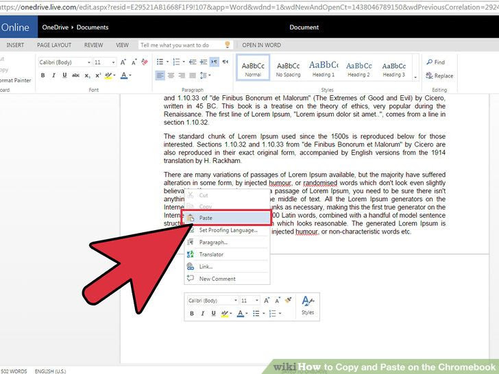Open the REVIEW ribbon tab

tap(93, 45)
